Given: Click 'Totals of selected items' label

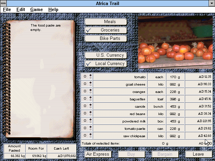Looking at the screenshot, I should point(101,144).
